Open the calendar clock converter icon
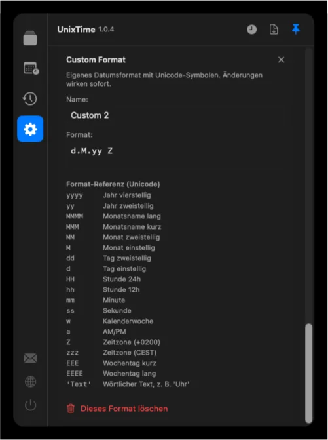This screenshot has width=328, height=440. coord(31,68)
